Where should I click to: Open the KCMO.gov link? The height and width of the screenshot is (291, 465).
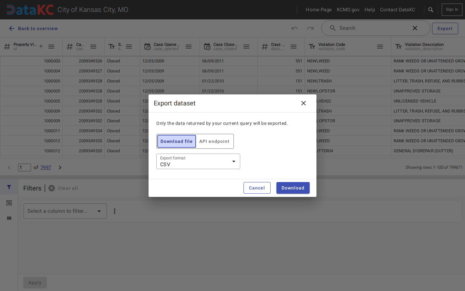(348, 10)
